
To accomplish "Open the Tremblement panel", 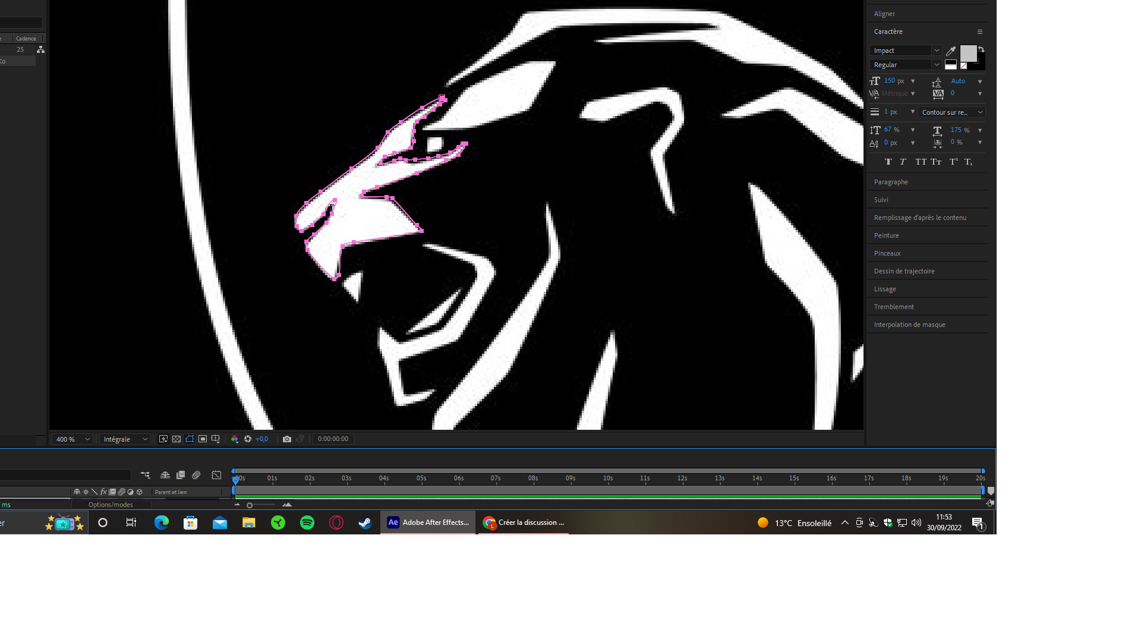I will (894, 307).
